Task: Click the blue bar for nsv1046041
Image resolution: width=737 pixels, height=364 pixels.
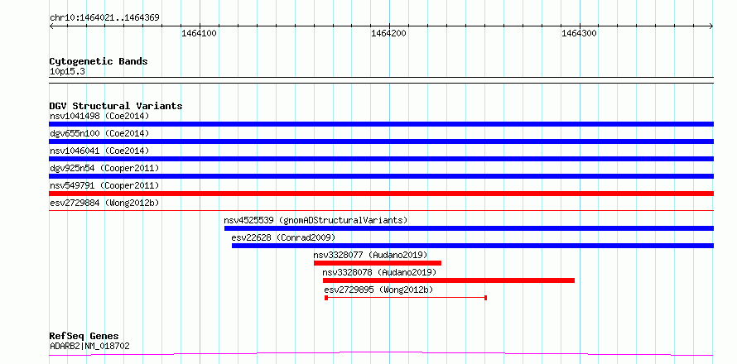Action: click(381, 159)
